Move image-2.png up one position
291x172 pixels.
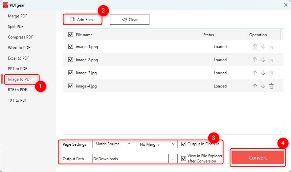(255, 60)
